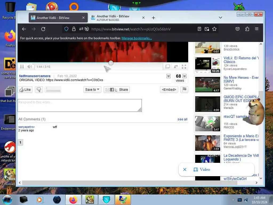
Task: Close the first Another Vidlii tab
Action: pos(83,18)
